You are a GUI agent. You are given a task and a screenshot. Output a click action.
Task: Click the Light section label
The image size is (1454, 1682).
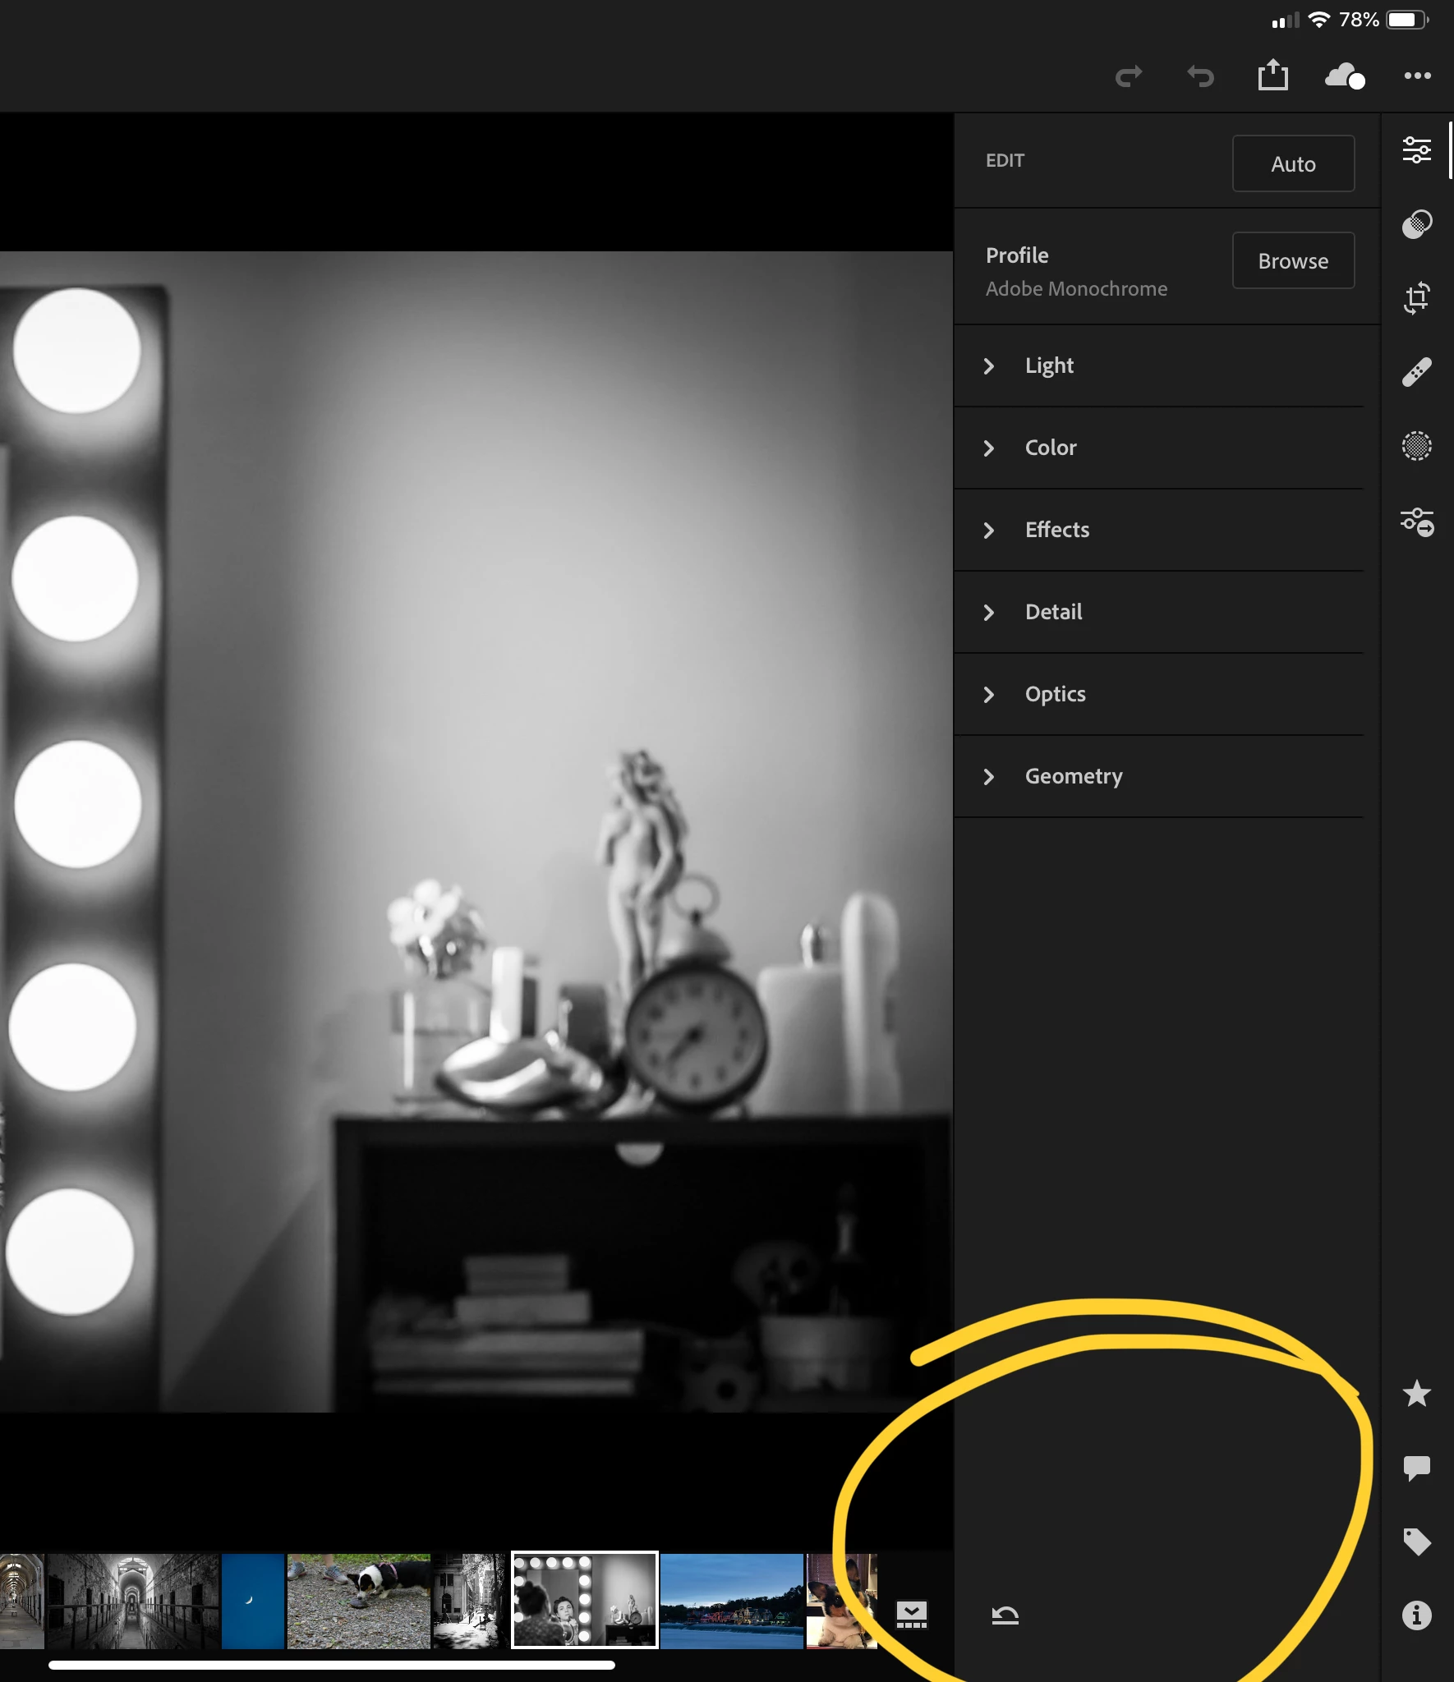(1049, 365)
